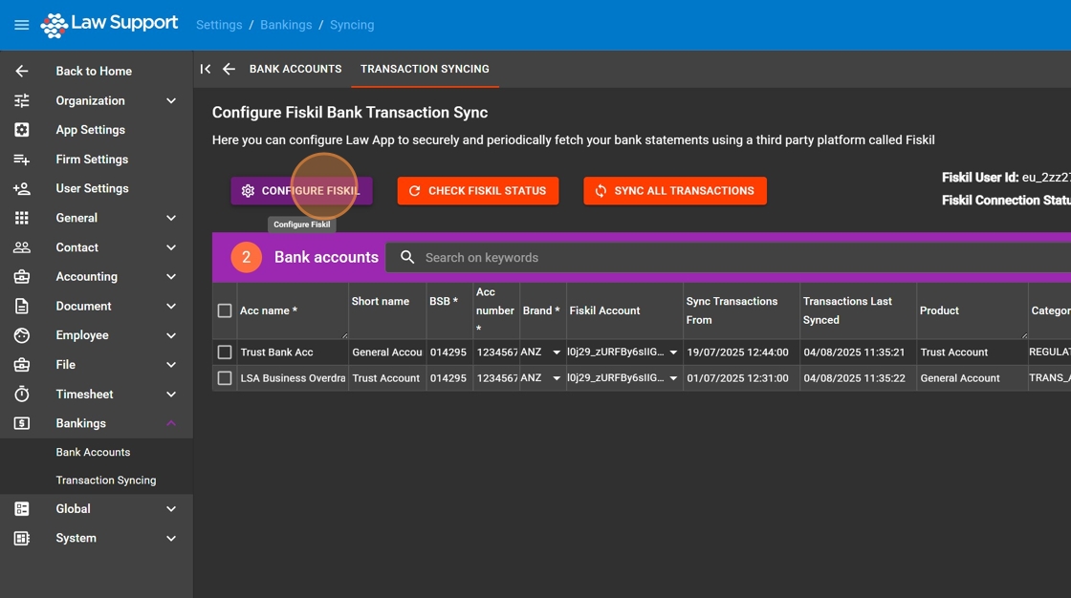Image resolution: width=1071 pixels, height=598 pixels.
Task: Expand the Organization sidebar section
Action: click(x=171, y=101)
